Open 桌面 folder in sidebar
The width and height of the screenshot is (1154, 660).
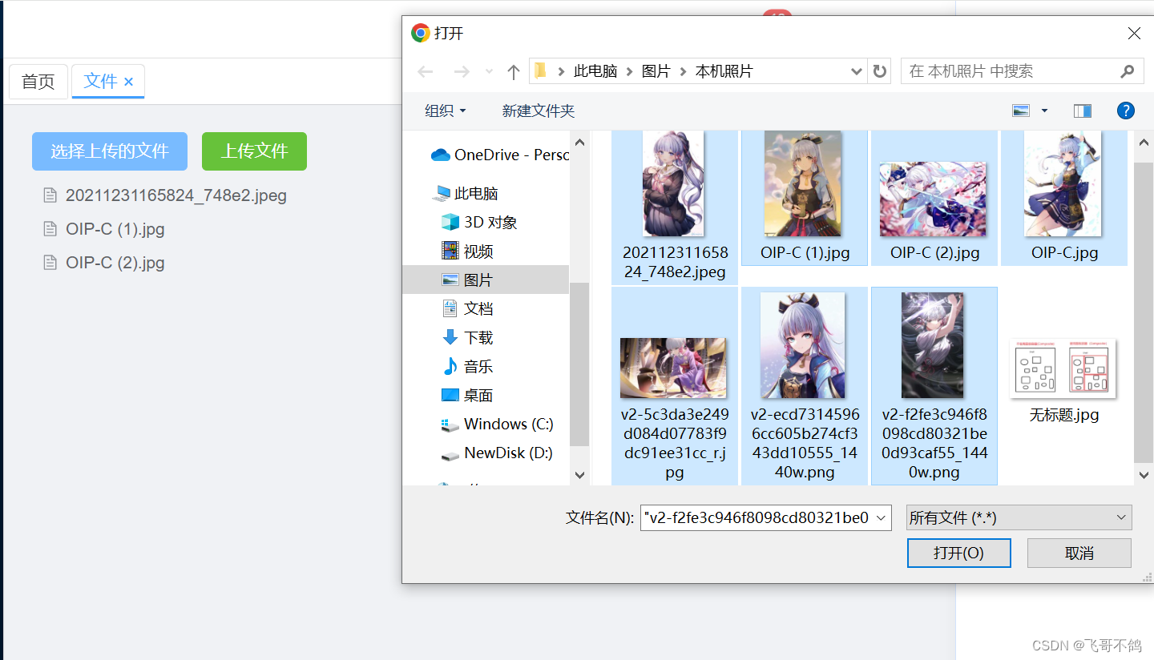[x=468, y=395]
